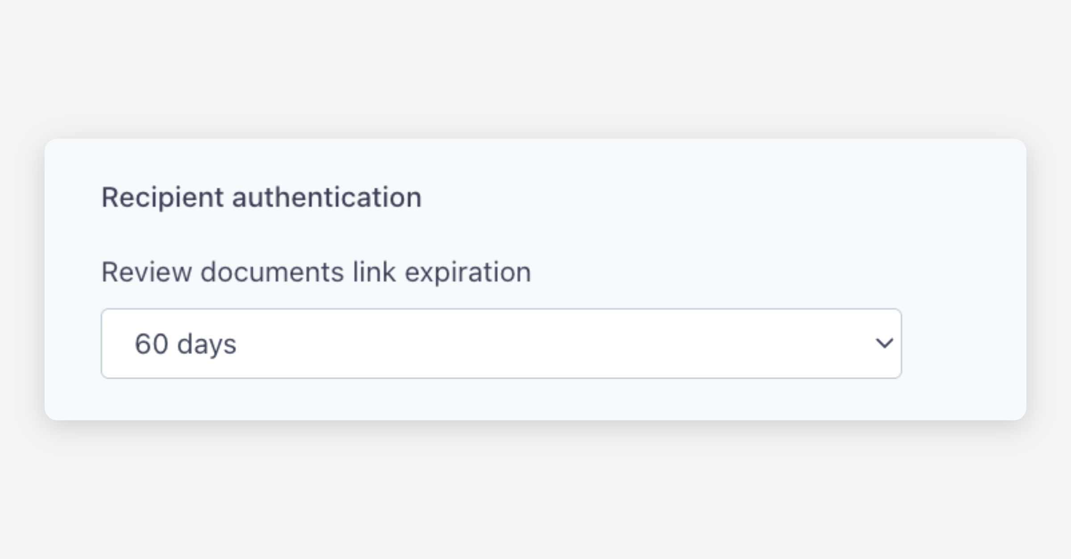Focus the review documents expiration select
The image size is (1071, 559).
[501, 344]
